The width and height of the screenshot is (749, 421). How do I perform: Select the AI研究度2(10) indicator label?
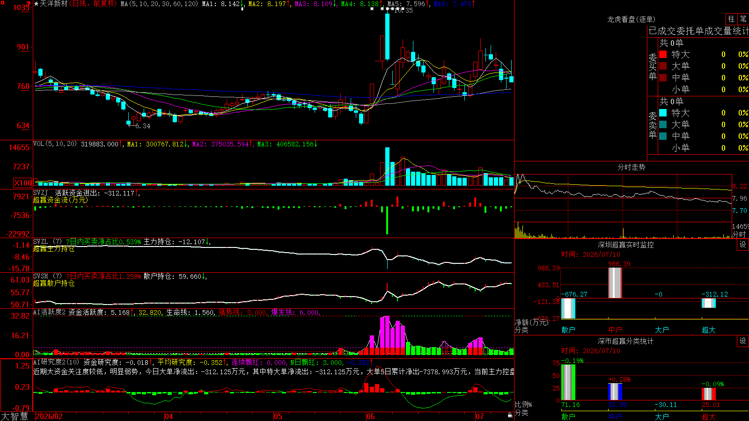click(x=57, y=362)
